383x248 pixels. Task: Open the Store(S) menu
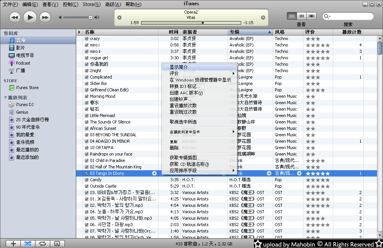(92, 5)
